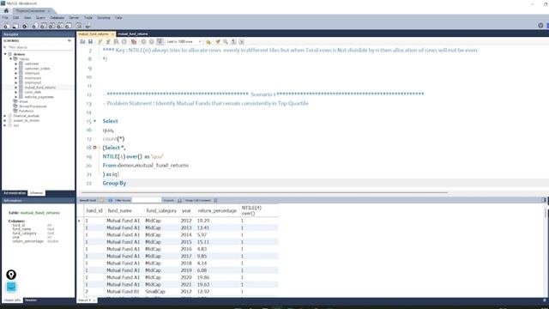549x309 pixels.
Task: Click the beautify query icon
Action: (x=217, y=42)
